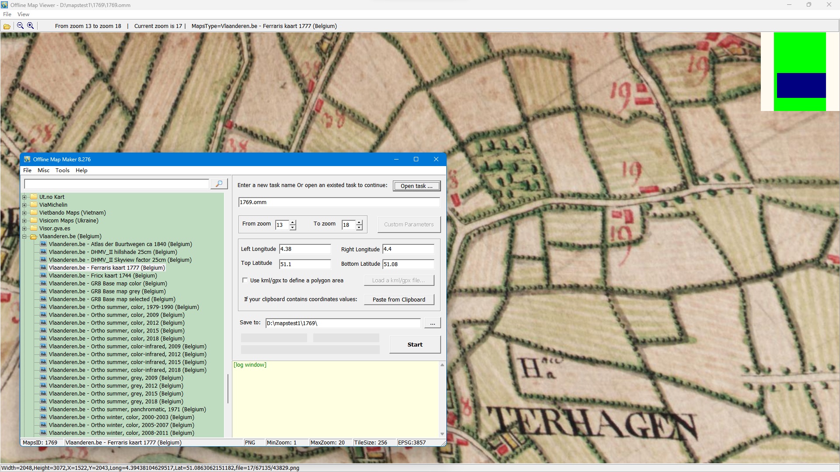
Task: Collapse the Vlaanderen.be (Belgium) node
Action: (24, 236)
